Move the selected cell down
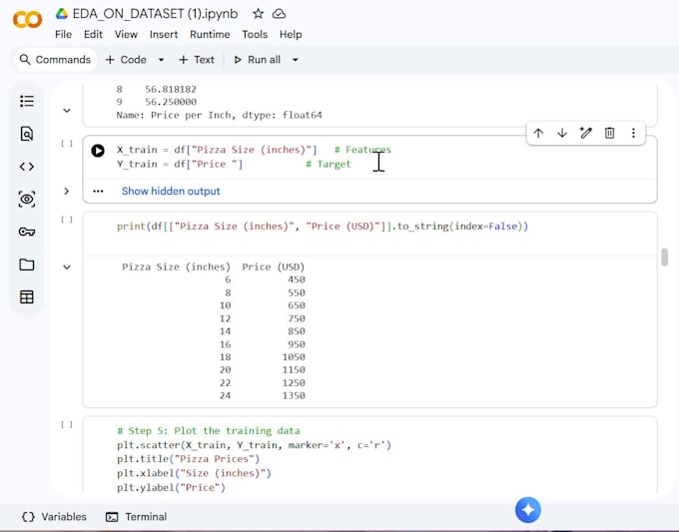 562,133
